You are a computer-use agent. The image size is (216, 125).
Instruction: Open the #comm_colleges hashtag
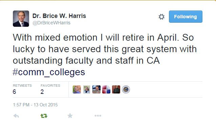49,72
